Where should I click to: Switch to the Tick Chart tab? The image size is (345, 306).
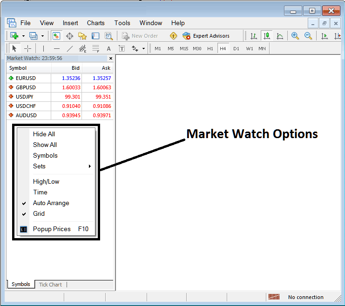click(50, 285)
